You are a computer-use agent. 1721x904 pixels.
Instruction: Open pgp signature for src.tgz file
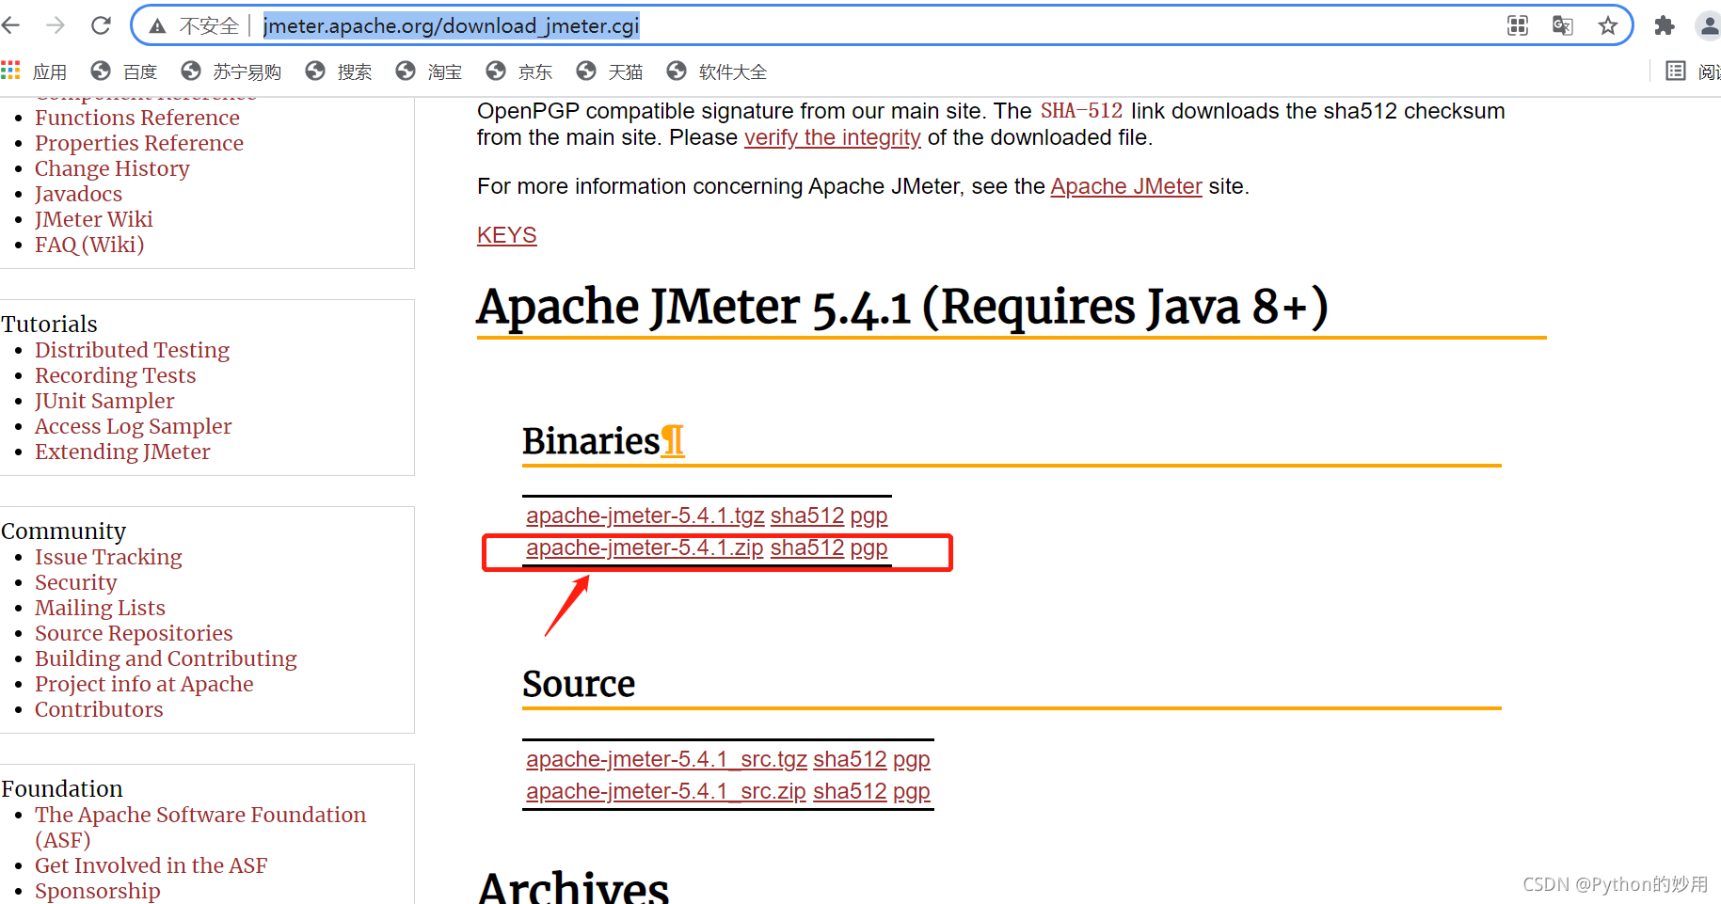911,760
